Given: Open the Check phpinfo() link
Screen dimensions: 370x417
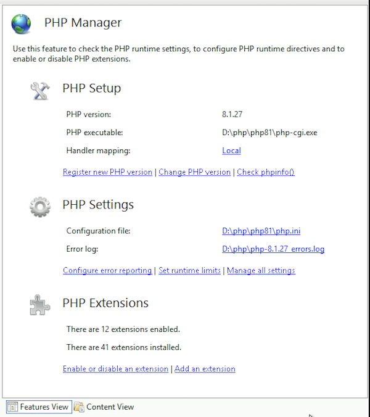Looking at the screenshot, I should click(x=266, y=172).
